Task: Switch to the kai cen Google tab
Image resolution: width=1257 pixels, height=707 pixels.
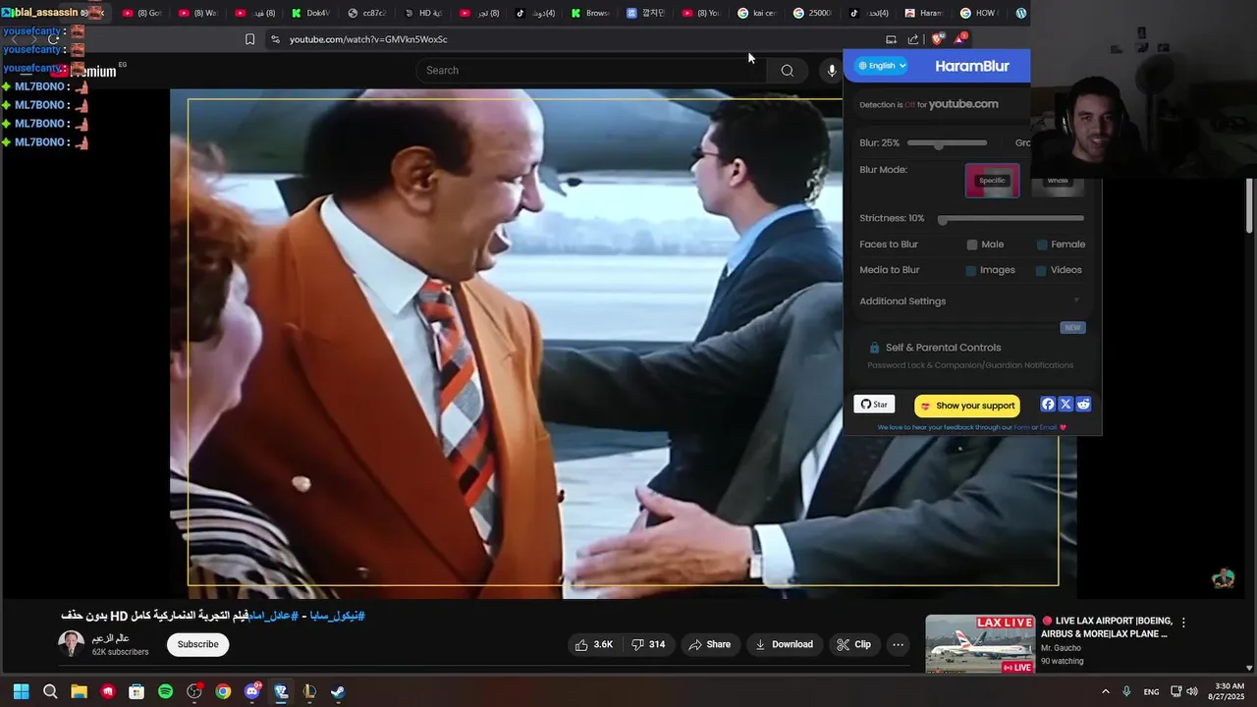Action: pyautogui.click(x=756, y=13)
